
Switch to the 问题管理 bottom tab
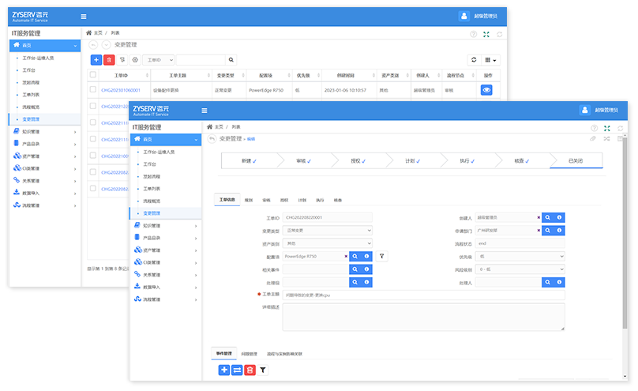pyautogui.click(x=249, y=354)
